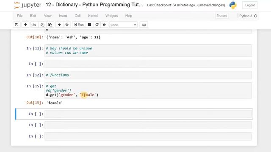Click the notebook title to rename

pyautogui.click(x=94, y=5)
